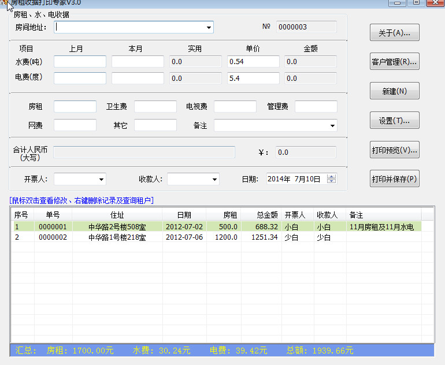Image resolution: width=445 pixels, height=365 pixels.
Task: Close the 房租收据打印专家 window
Action: 435,2
